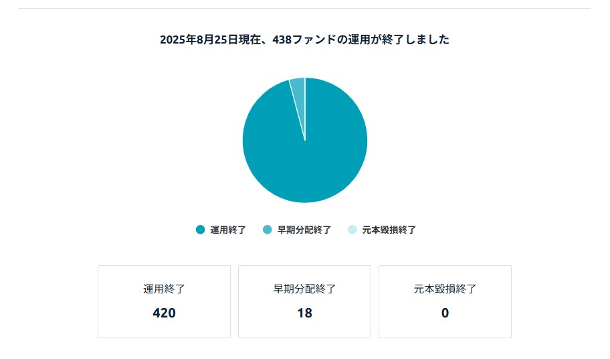Screen dimensions: 610x359
Task: Click the 早期分配終了 heading inside the card
Action: [304, 289]
